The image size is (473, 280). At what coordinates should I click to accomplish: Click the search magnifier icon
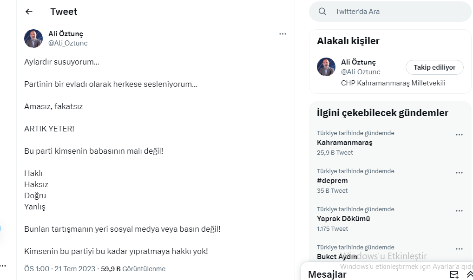click(322, 12)
